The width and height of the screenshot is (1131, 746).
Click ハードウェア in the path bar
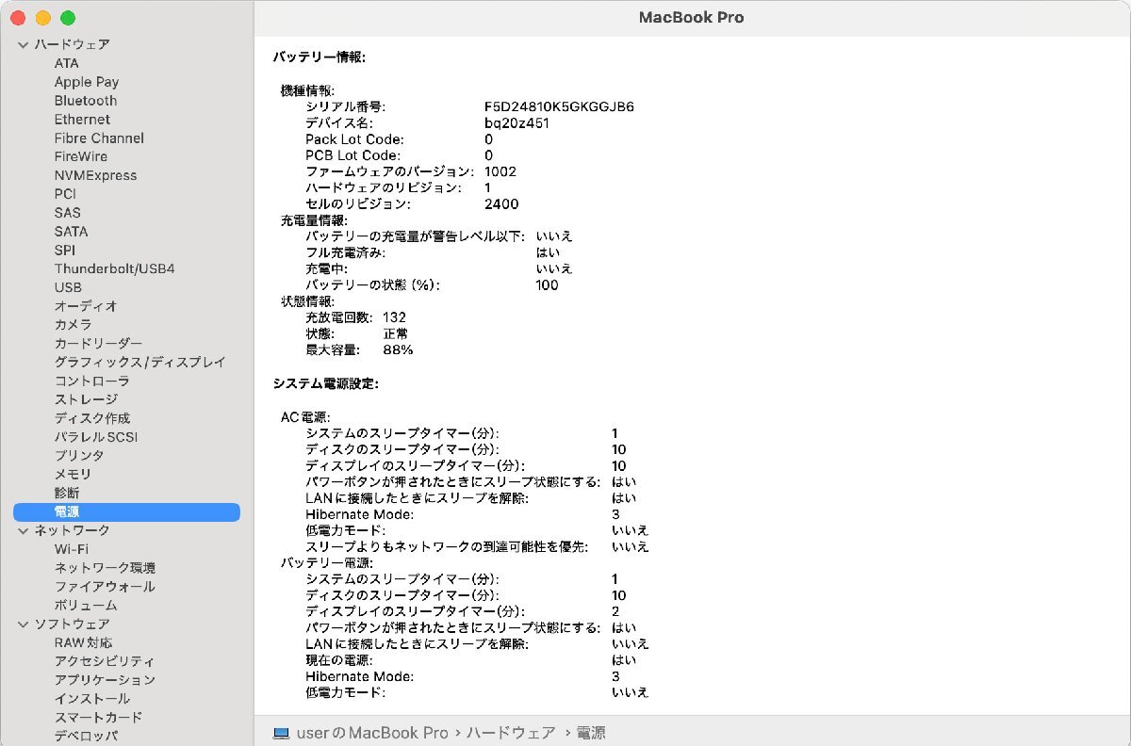(511, 733)
